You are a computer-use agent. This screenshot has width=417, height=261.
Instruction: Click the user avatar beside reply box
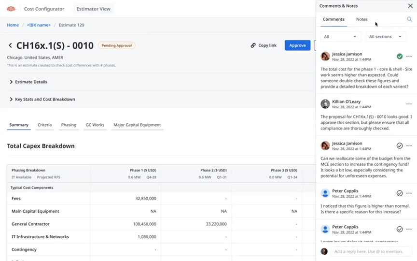click(324, 251)
